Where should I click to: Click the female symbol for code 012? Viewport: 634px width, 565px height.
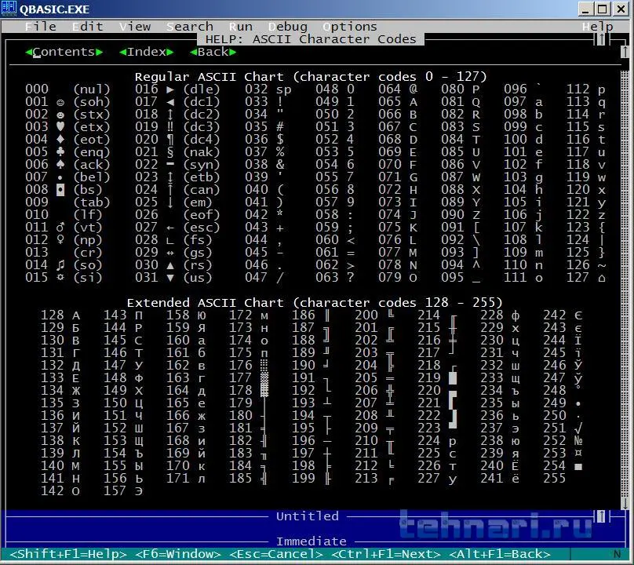(x=60, y=239)
